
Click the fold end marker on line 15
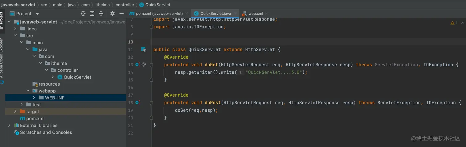coord(151,80)
